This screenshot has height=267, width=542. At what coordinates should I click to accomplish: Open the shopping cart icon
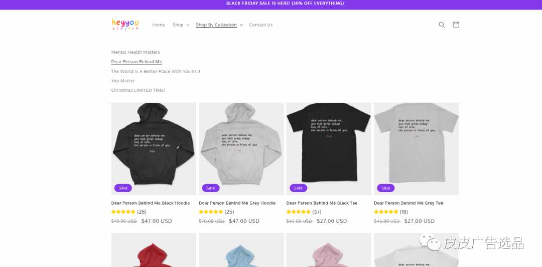456,25
